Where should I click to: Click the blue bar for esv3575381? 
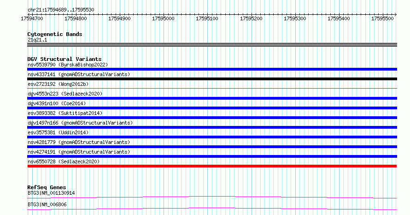(212, 137)
